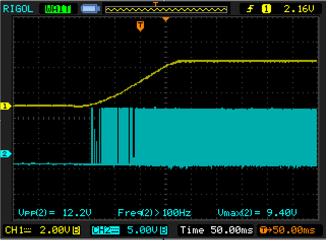Click the highlighted CH2 channel label
The height and width of the screenshot is (240, 326).
coord(106,230)
